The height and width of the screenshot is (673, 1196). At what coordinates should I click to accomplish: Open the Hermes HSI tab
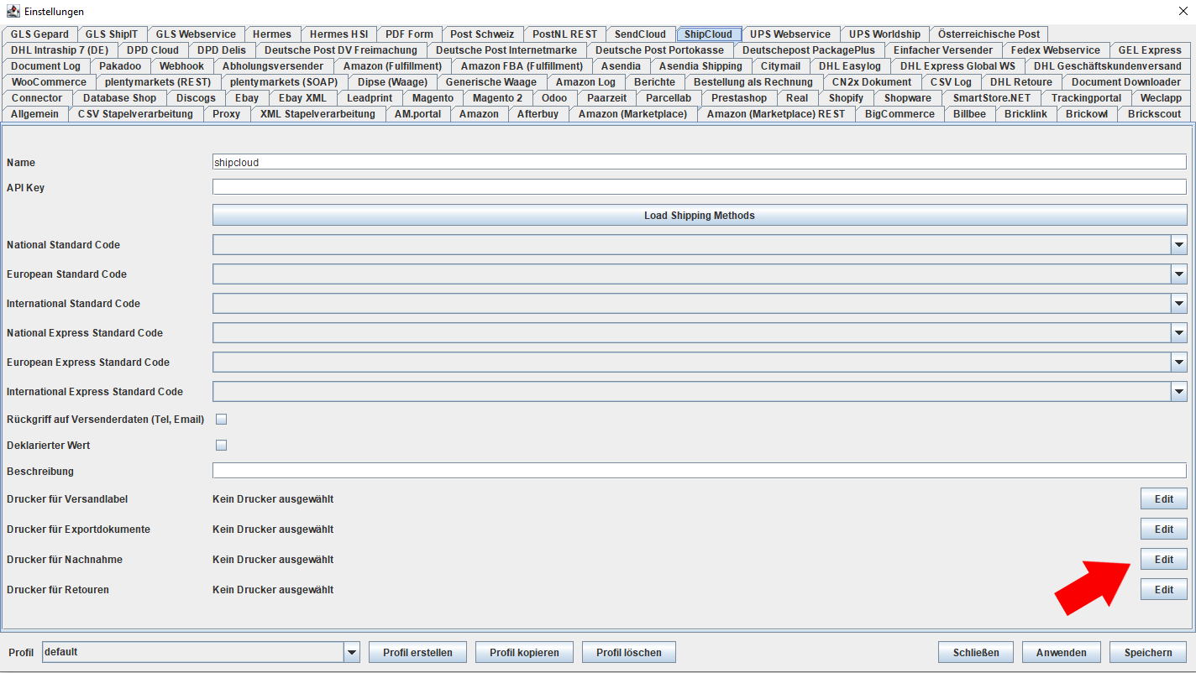pos(338,34)
